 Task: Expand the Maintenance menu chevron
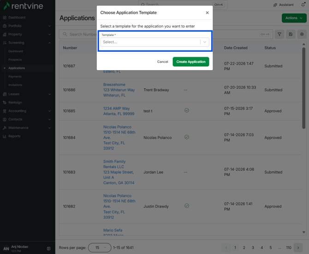point(49,127)
